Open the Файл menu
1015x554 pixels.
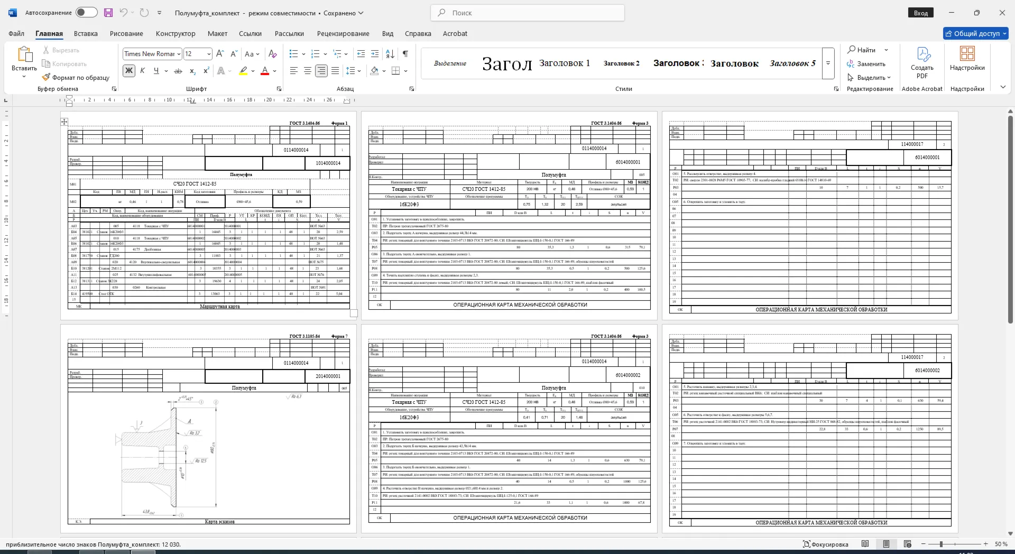(x=16, y=33)
